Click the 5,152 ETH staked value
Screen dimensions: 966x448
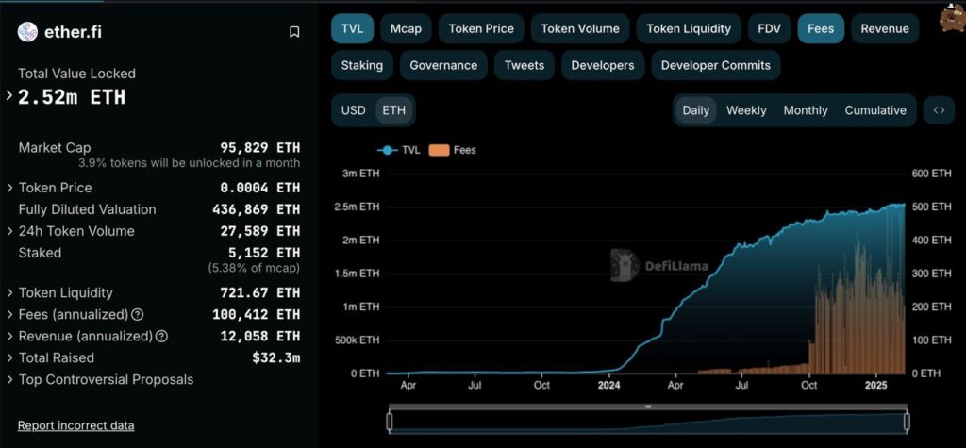point(264,253)
